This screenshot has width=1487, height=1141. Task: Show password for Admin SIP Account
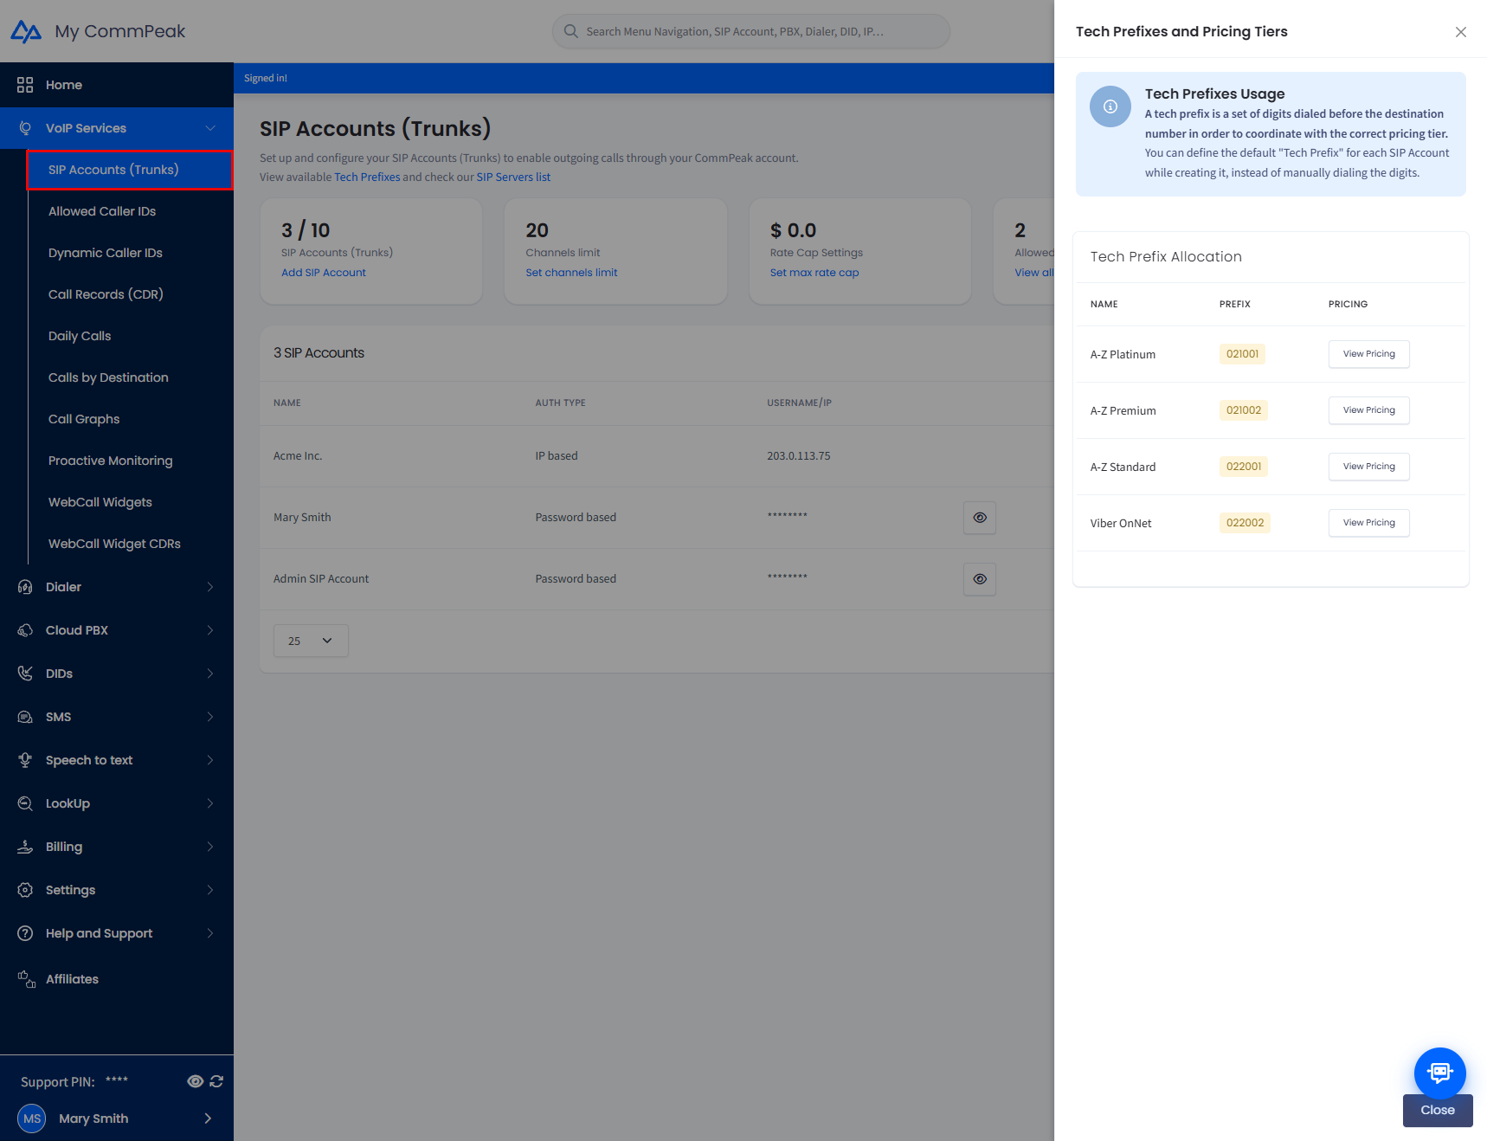click(980, 579)
